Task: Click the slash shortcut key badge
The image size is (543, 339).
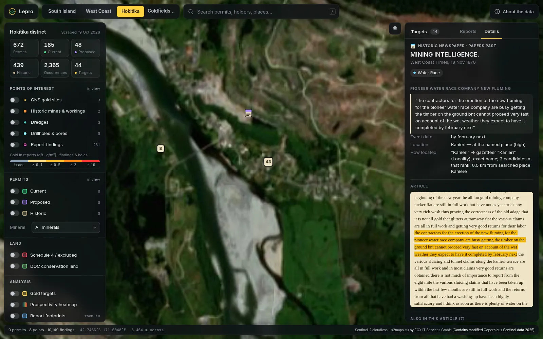Action: [x=332, y=12]
